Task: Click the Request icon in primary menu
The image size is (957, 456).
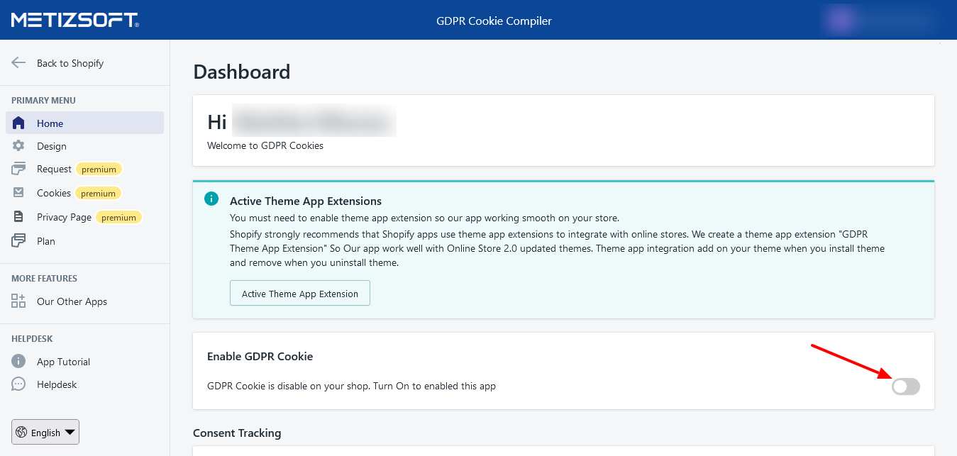Action: pyautogui.click(x=19, y=169)
